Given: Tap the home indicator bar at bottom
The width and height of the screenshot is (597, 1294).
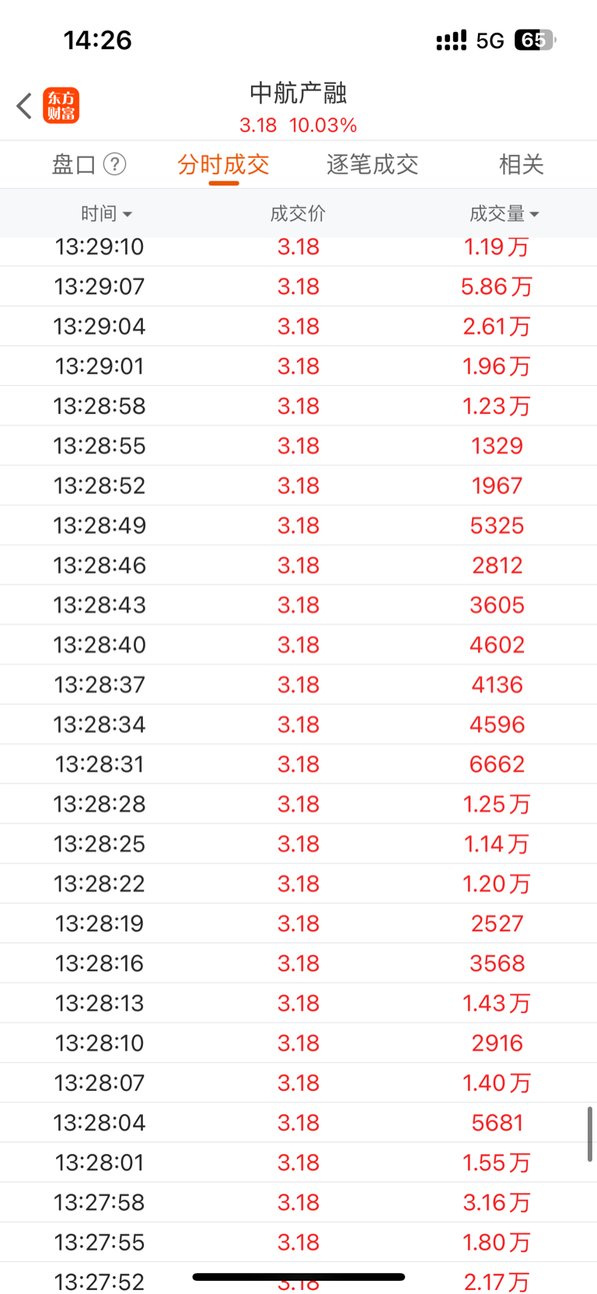Looking at the screenshot, I should coord(298,1277).
